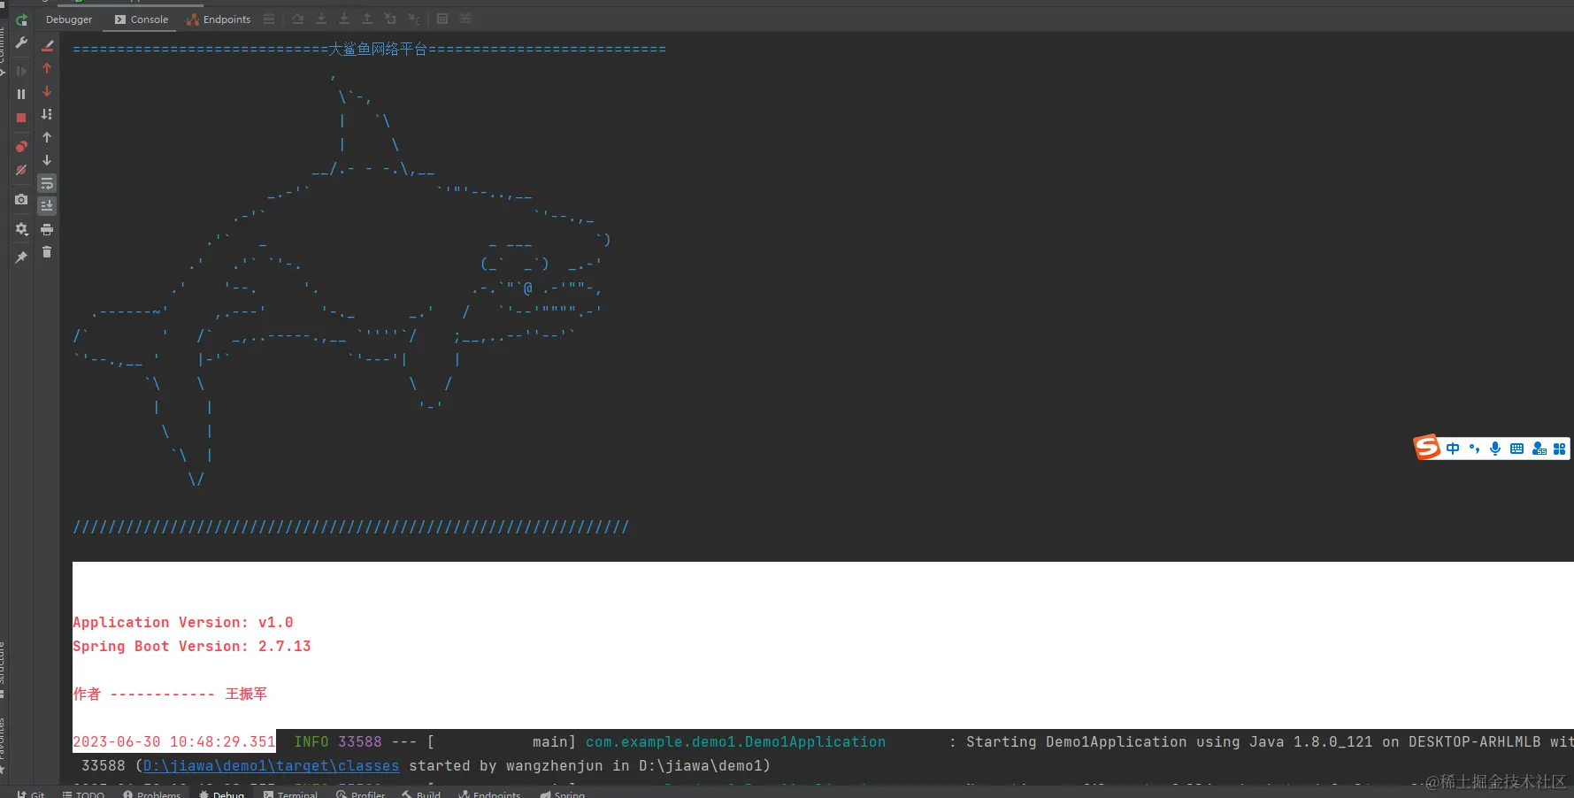The image size is (1574, 798).
Task: Open TODO tool window
Action: click(x=83, y=794)
